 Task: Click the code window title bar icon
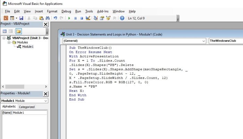coord(63,34)
